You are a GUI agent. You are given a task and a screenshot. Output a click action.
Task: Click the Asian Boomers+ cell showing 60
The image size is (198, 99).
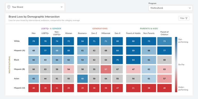82,79
